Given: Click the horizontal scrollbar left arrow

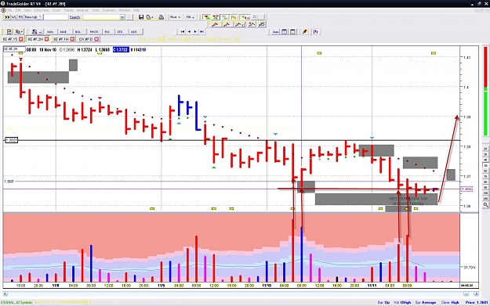Looking at the screenshot, I should tap(5, 293).
